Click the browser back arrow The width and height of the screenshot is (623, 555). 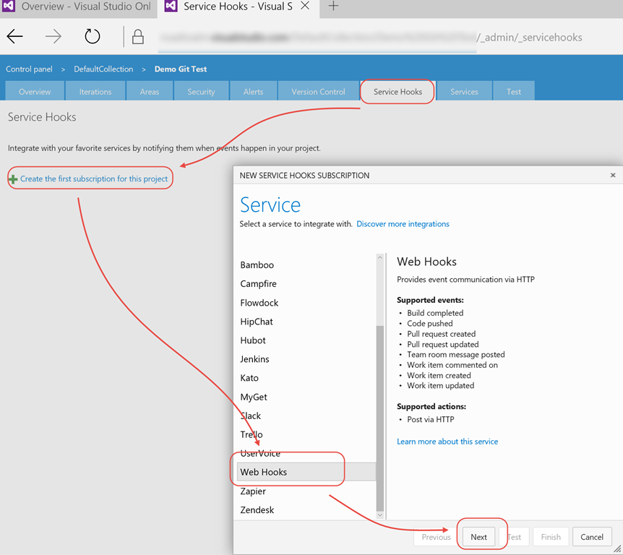coord(15,37)
